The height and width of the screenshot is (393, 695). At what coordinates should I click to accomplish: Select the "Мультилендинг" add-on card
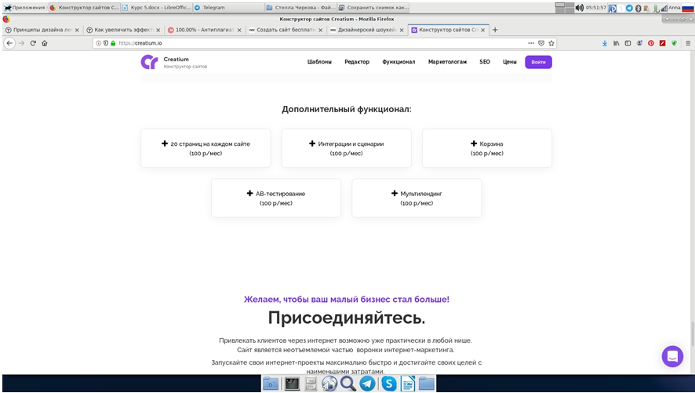pyautogui.click(x=417, y=198)
